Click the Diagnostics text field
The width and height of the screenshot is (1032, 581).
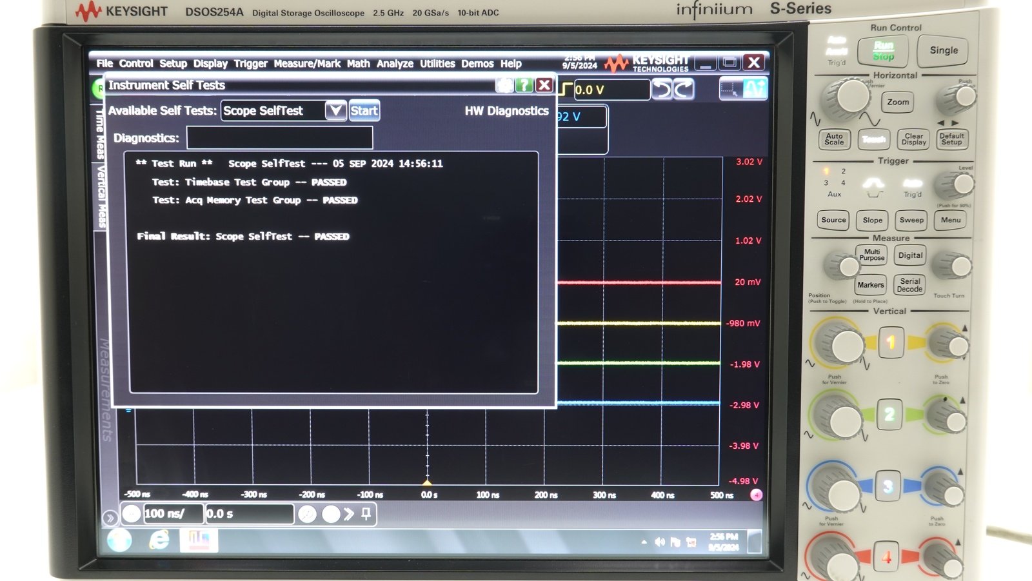tap(279, 137)
